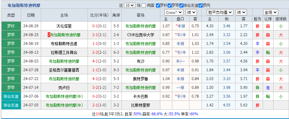Toggle the 同客 checkbox
The width and height of the screenshot is (289, 119).
coord(144,5)
